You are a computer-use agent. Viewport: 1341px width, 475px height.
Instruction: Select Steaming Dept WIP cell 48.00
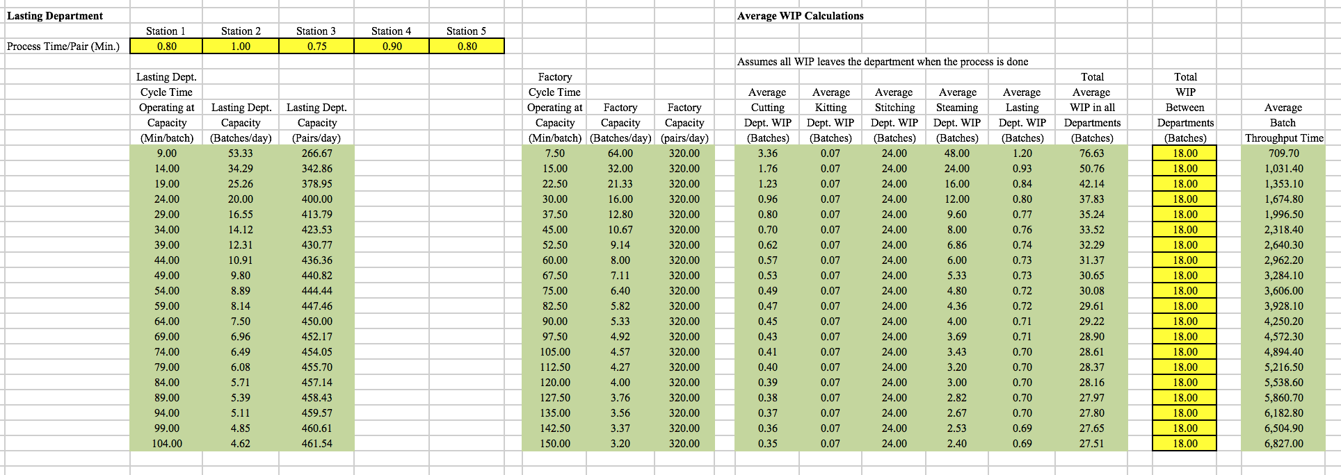pyautogui.click(x=957, y=153)
